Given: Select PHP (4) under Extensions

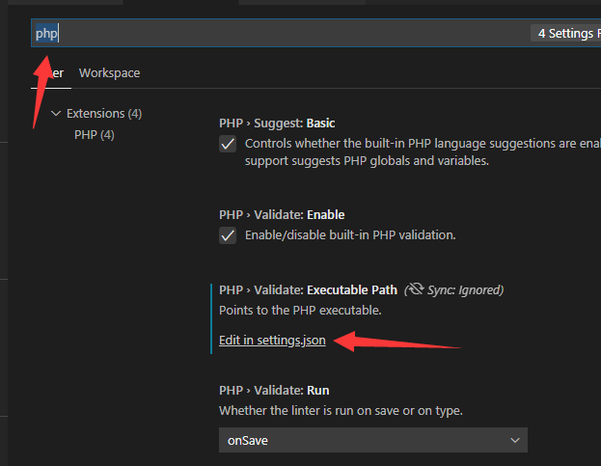Looking at the screenshot, I should pyautogui.click(x=95, y=135).
